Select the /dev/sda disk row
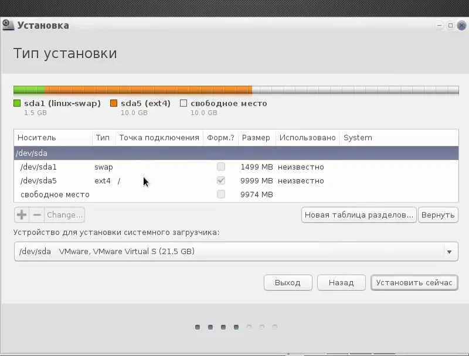Image resolution: width=469 pixels, height=356 pixels. [x=236, y=153]
